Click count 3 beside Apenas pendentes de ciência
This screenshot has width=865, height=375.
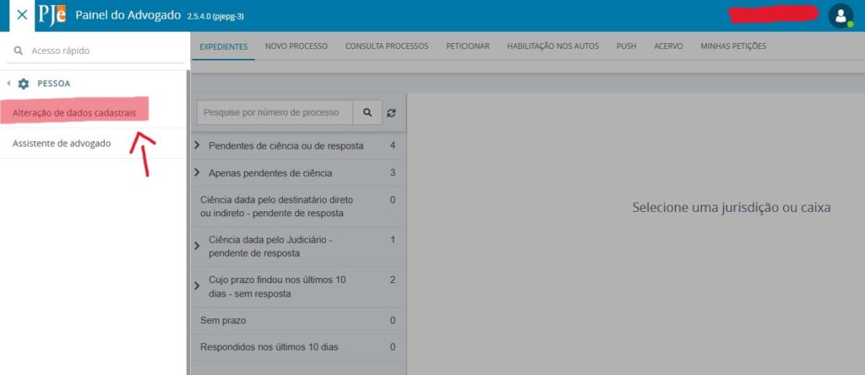(x=393, y=172)
